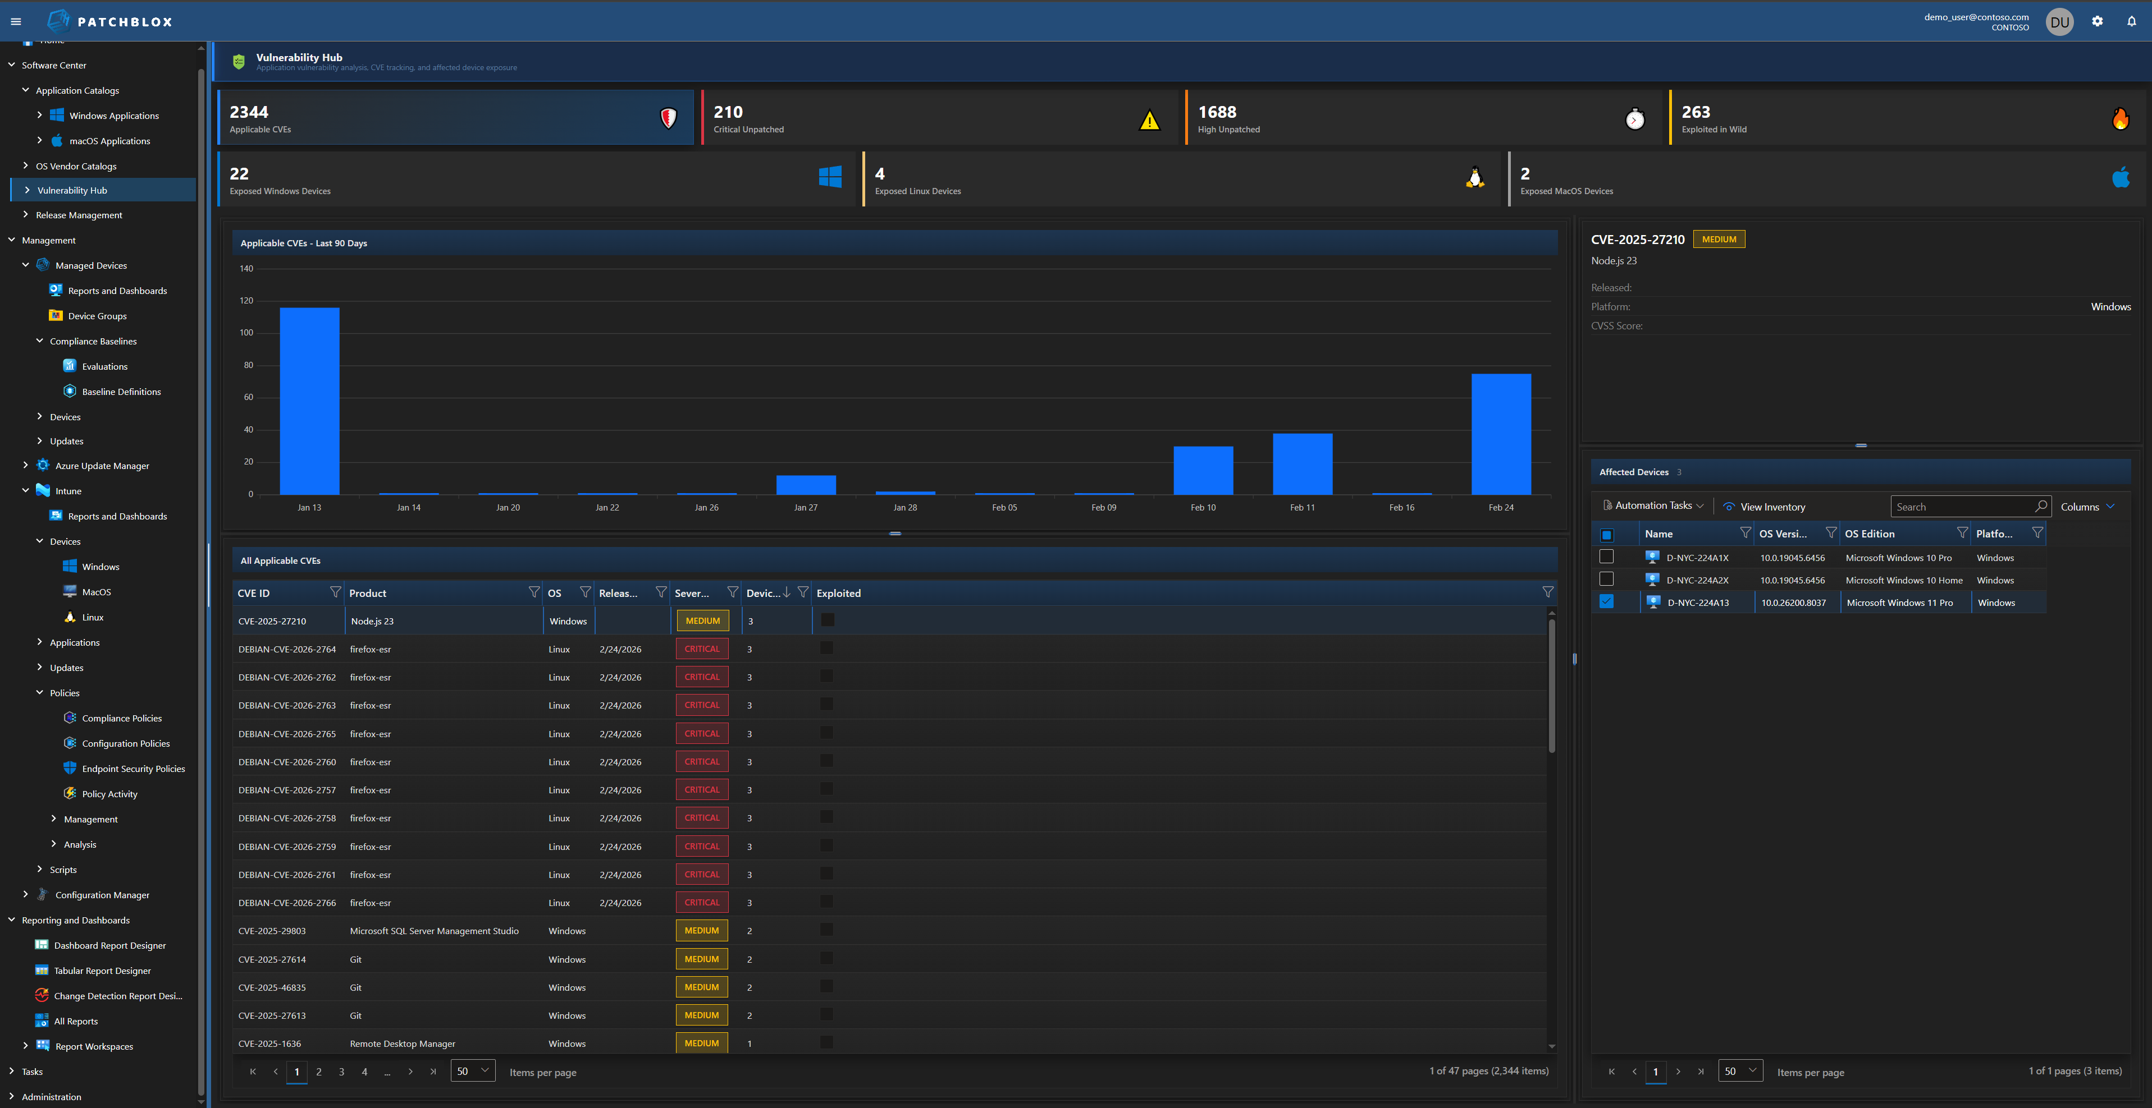The height and width of the screenshot is (1108, 2152).
Task: Click the Vulnerability Hub shield icon in the header
Action: coord(240,61)
